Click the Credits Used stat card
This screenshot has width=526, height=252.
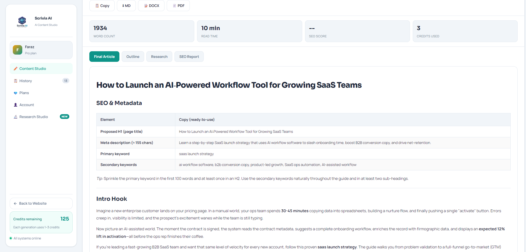click(x=465, y=31)
